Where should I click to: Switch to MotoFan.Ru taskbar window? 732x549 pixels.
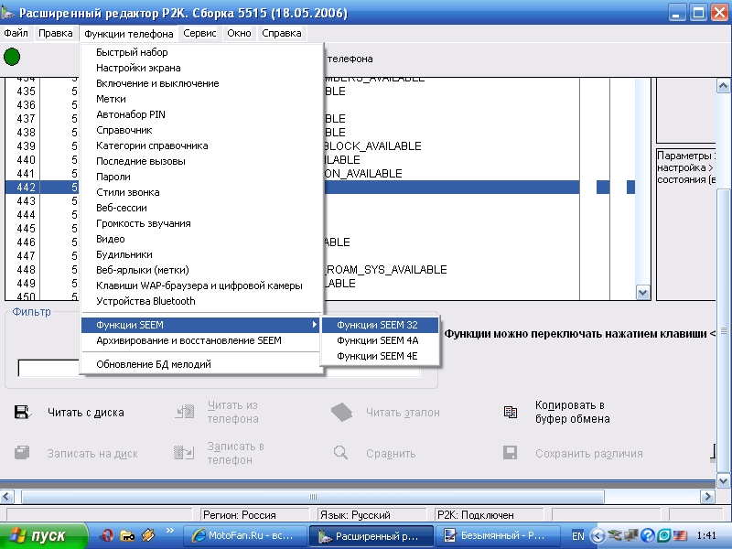244,535
